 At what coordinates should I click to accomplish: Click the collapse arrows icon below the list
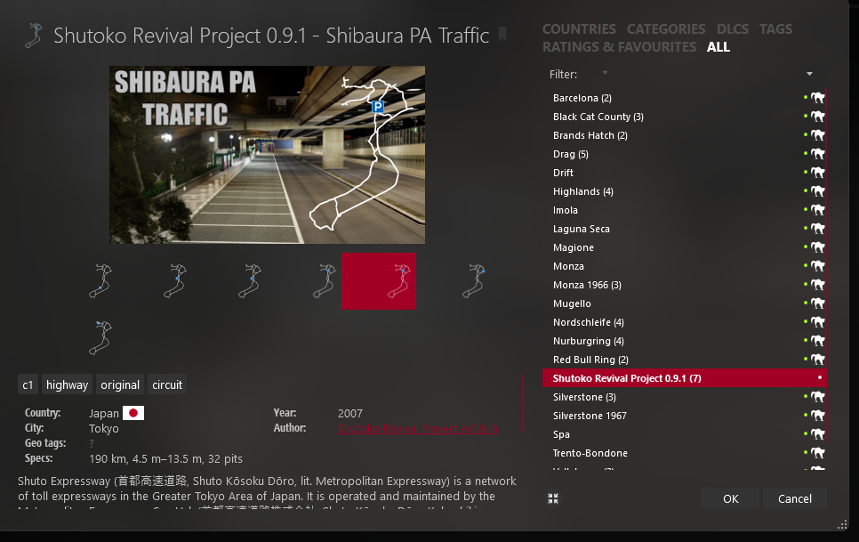(553, 498)
